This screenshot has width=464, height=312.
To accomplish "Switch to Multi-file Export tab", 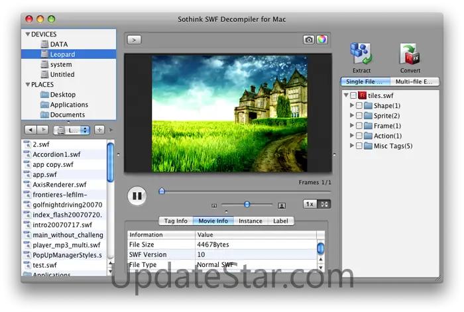I will tap(414, 81).
